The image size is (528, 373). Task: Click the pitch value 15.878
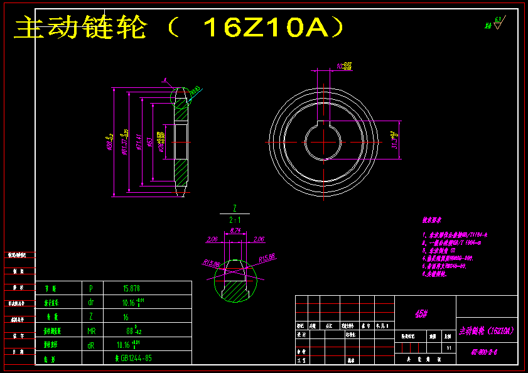tap(131, 288)
